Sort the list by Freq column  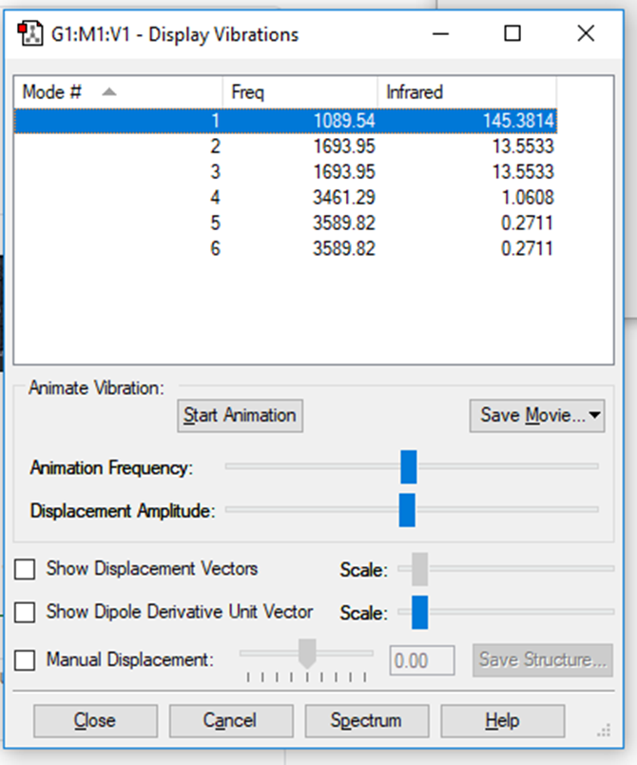coord(299,92)
